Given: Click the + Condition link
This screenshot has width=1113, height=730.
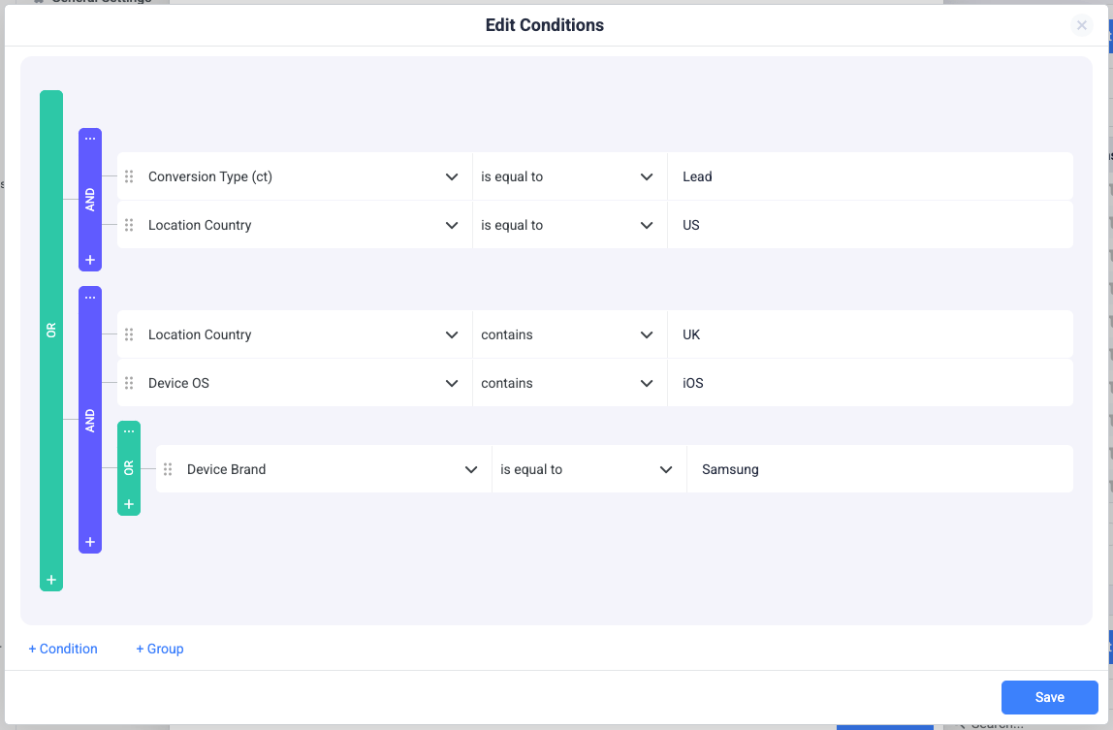Looking at the screenshot, I should click(x=63, y=649).
